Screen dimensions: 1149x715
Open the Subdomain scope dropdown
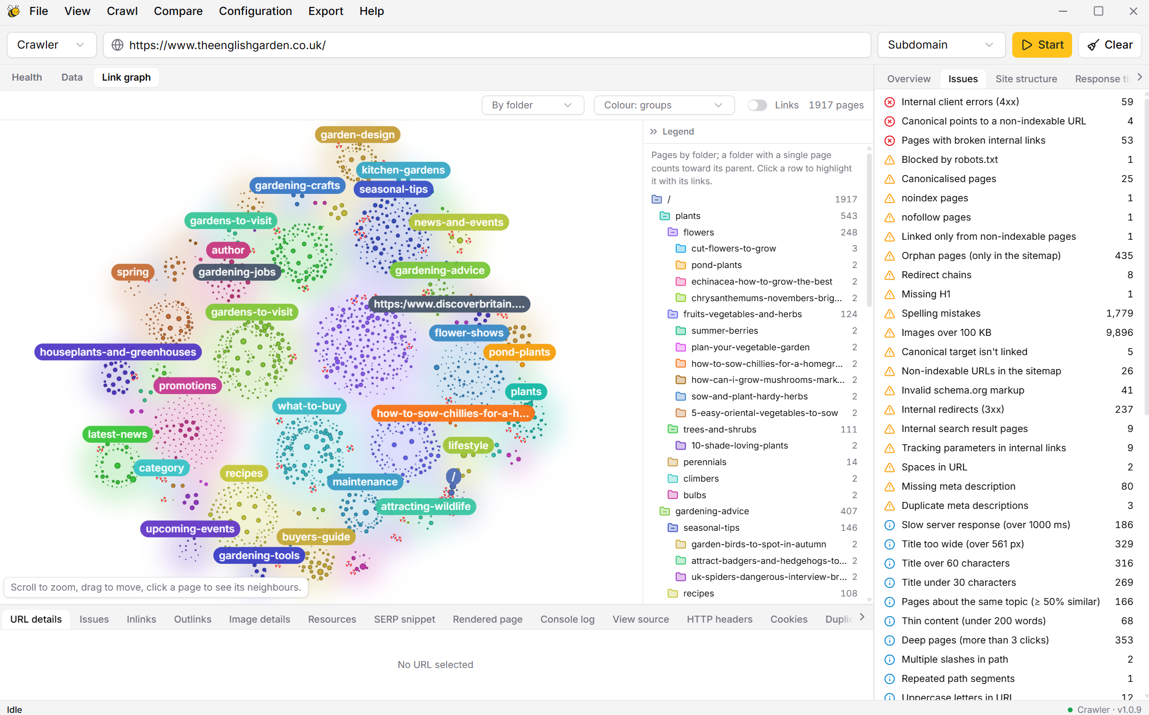(x=941, y=45)
